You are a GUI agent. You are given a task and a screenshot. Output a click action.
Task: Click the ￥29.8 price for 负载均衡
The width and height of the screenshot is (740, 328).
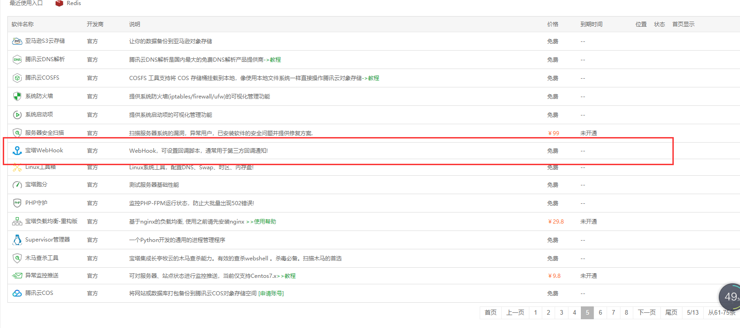(556, 222)
